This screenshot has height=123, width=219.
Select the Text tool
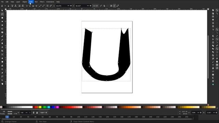pos(2,47)
